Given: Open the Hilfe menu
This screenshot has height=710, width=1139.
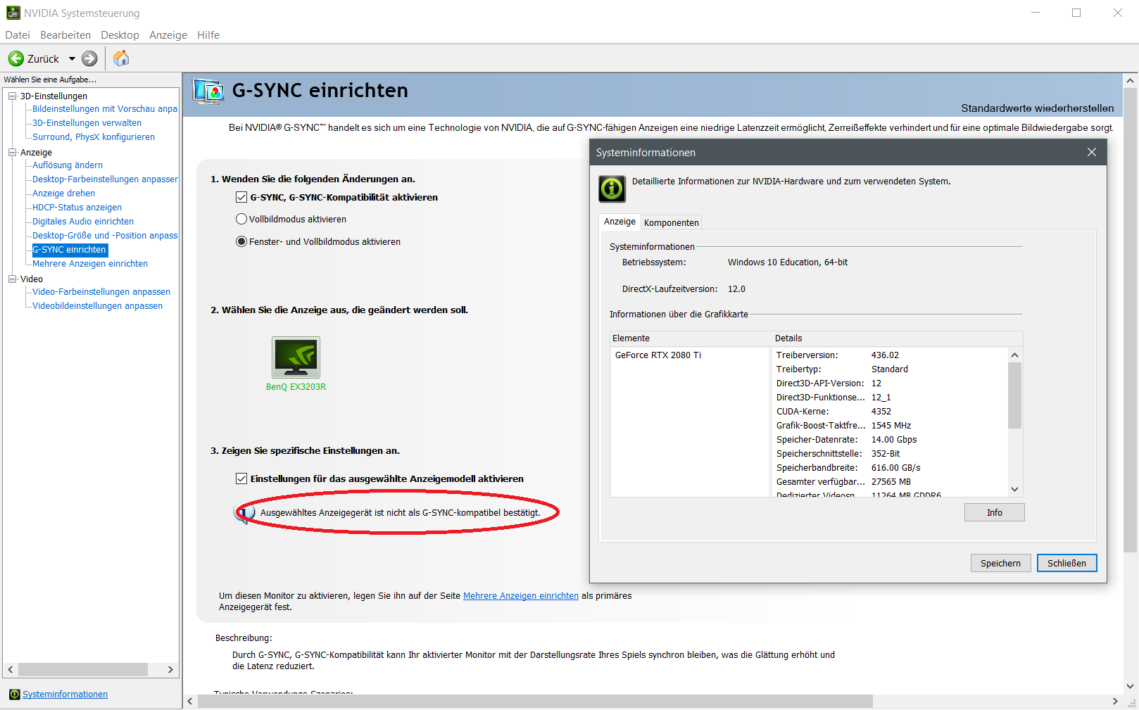Looking at the screenshot, I should pyautogui.click(x=208, y=35).
